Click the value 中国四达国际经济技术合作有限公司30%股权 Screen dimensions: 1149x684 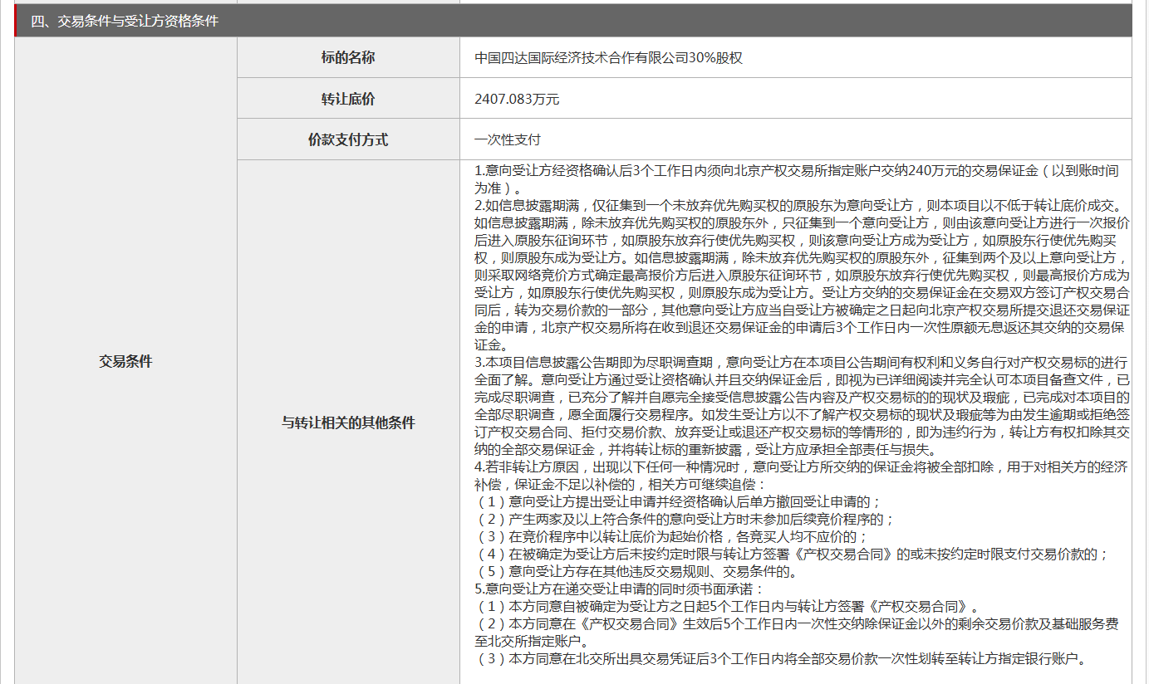pos(608,58)
